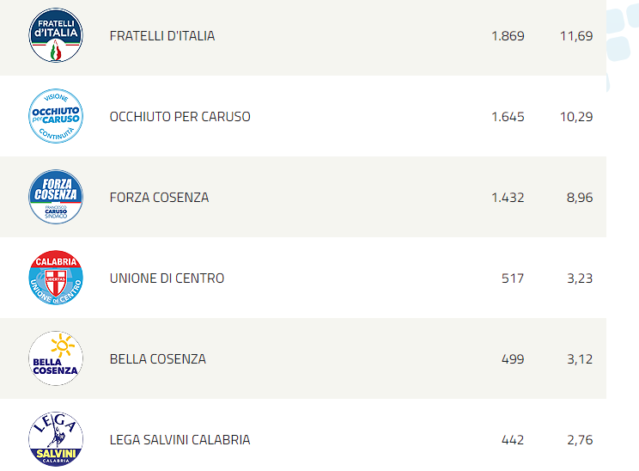This screenshot has height=471, width=639.
Task: Select the FRATELLI D'ITALIA list name
Action: (x=162, y=36)
